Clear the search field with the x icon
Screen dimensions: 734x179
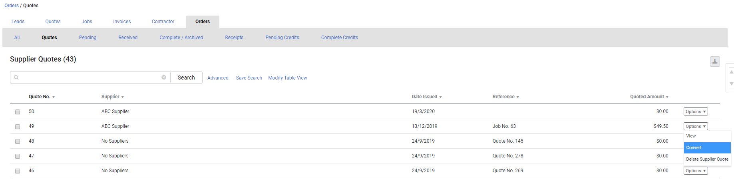tap(164, 78)
